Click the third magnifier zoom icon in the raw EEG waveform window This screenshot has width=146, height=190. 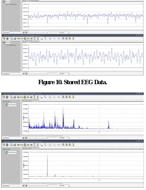point(70,38)
